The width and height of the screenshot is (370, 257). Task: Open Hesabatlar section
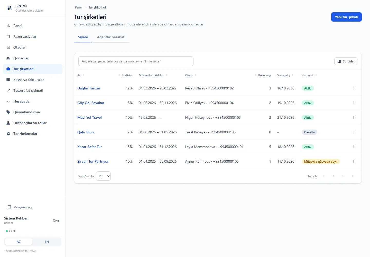click(x=33, y=101)
